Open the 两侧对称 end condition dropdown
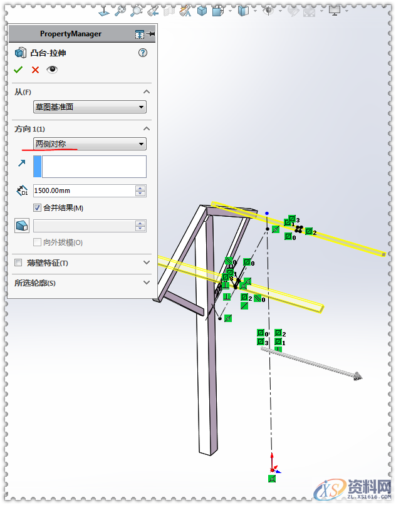The width and height of the screenshot is (396, 505). [90, 144]
